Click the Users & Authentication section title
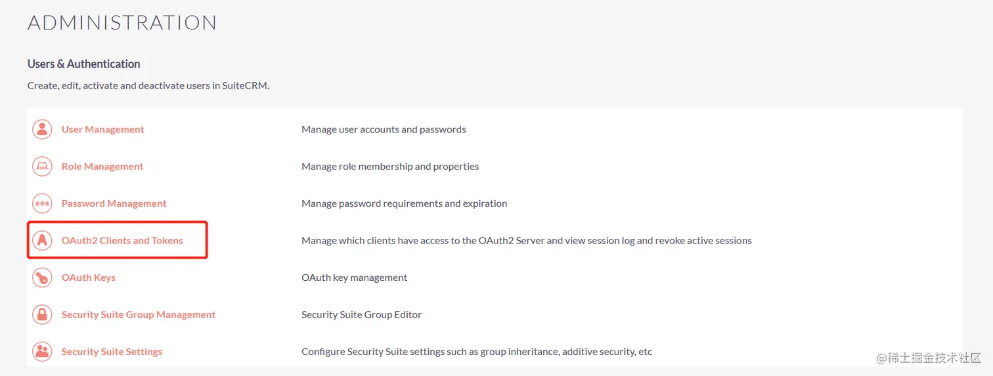Screen dimensions: 993x376 point(83,64)
